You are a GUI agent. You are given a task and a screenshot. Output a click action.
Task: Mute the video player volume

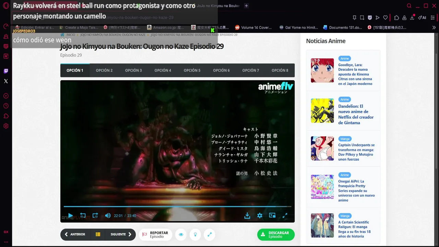pos(108,215)
